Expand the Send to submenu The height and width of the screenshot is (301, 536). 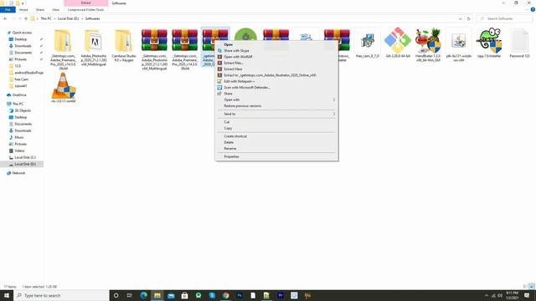click(276, 114)
